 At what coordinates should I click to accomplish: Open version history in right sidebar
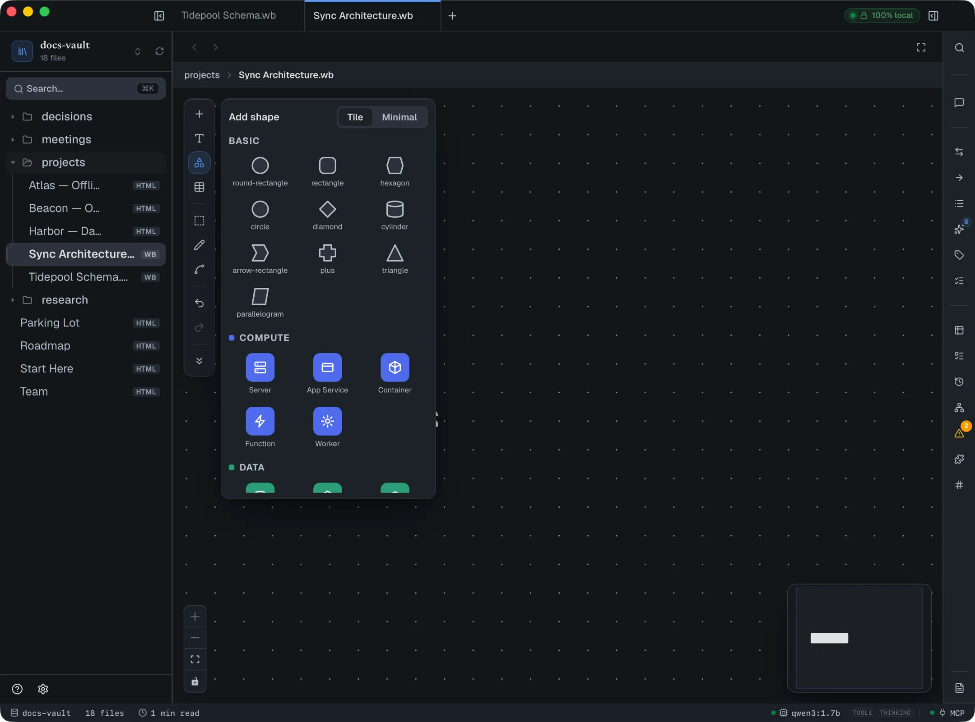[x=959, y=382]
